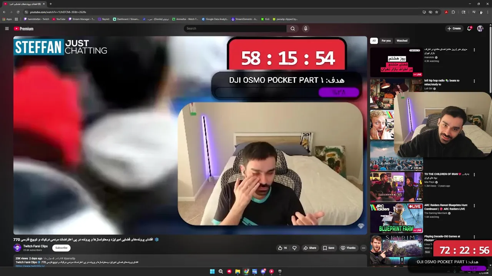Viewport: 492px width, 276px height.
Task: Click the browser address bar URL
Action: pos(58,12)
